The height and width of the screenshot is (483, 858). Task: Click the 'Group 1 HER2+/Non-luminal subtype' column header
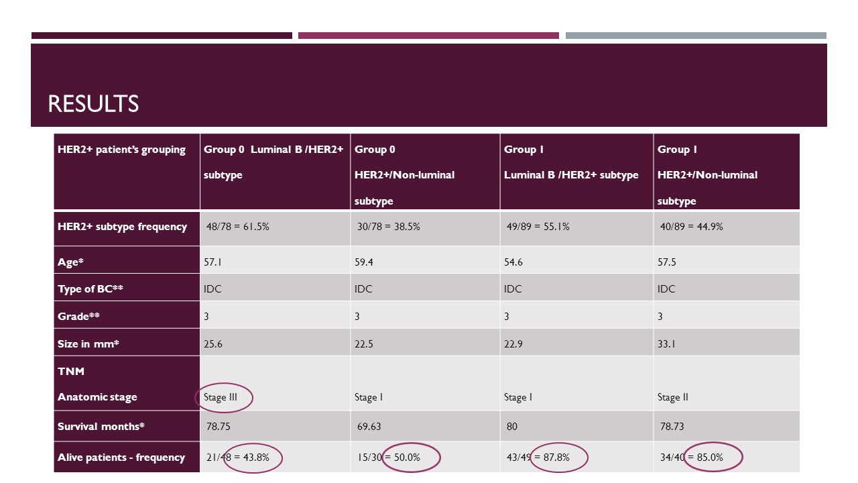(x=727, y=172)
